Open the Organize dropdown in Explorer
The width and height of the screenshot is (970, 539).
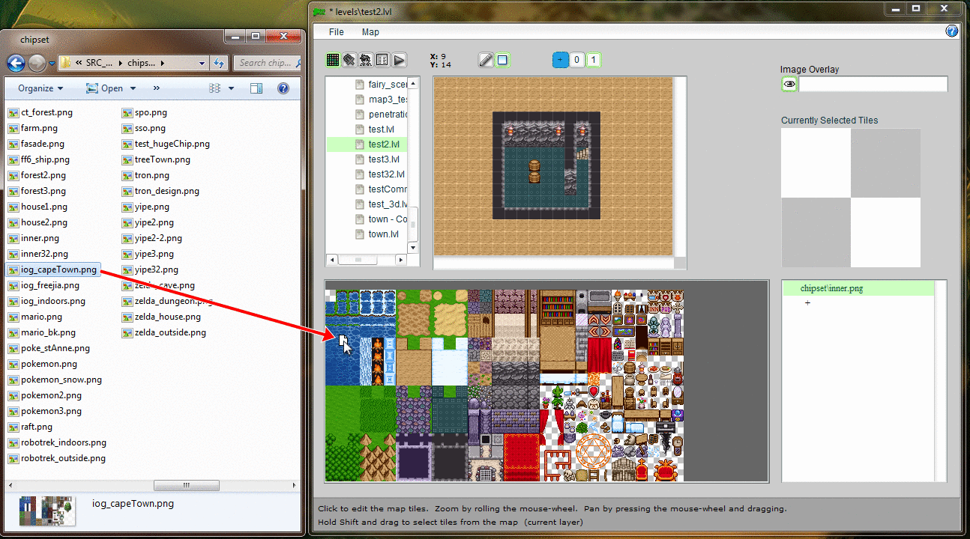tap(40, 88)
